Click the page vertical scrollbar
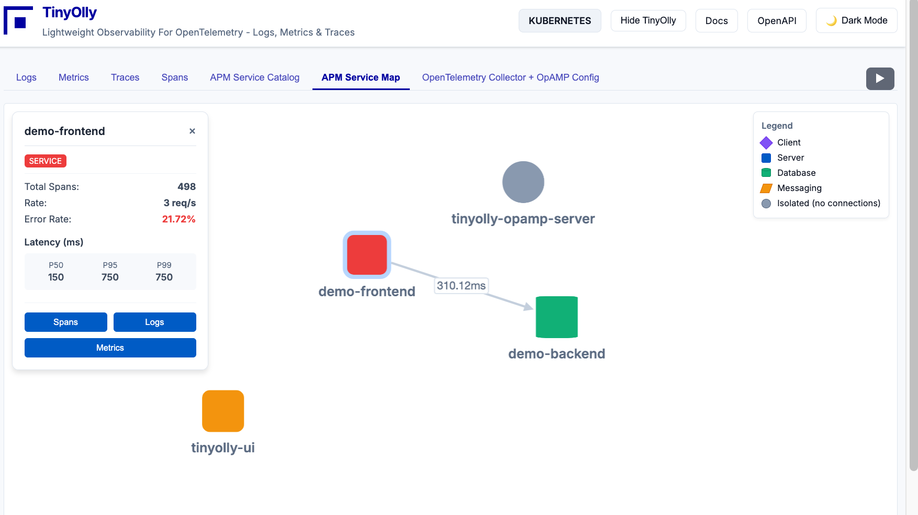Viewport: 918px width, 515px height. click(913, 236)
